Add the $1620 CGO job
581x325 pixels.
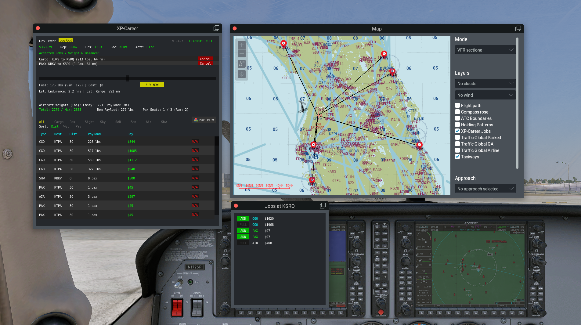click(243, 218)
